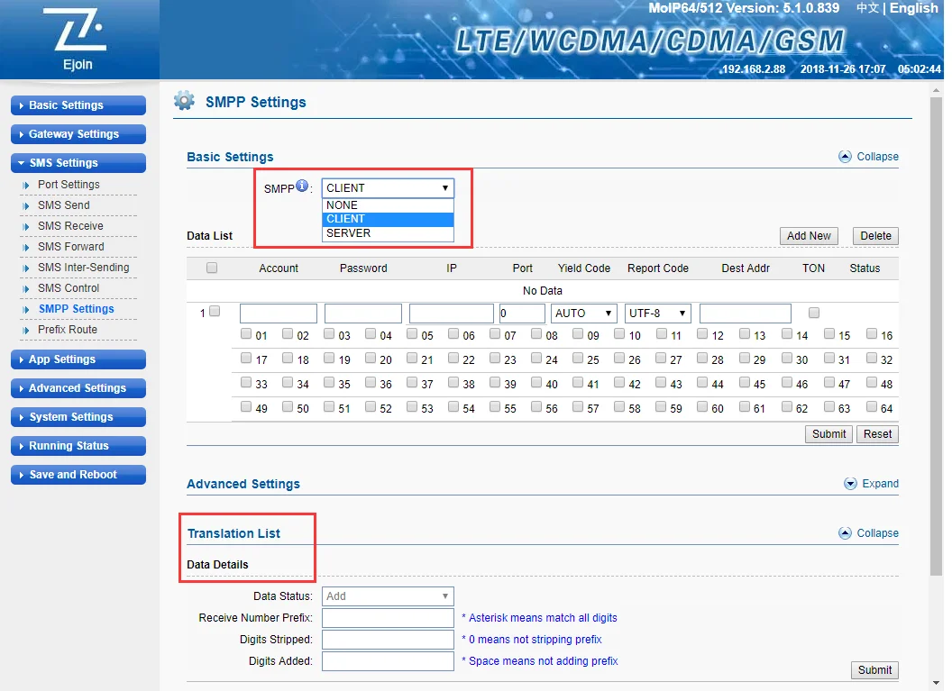Click the Ejoin logo
This screenshot has height=691, width=952.
pos(79,39)
